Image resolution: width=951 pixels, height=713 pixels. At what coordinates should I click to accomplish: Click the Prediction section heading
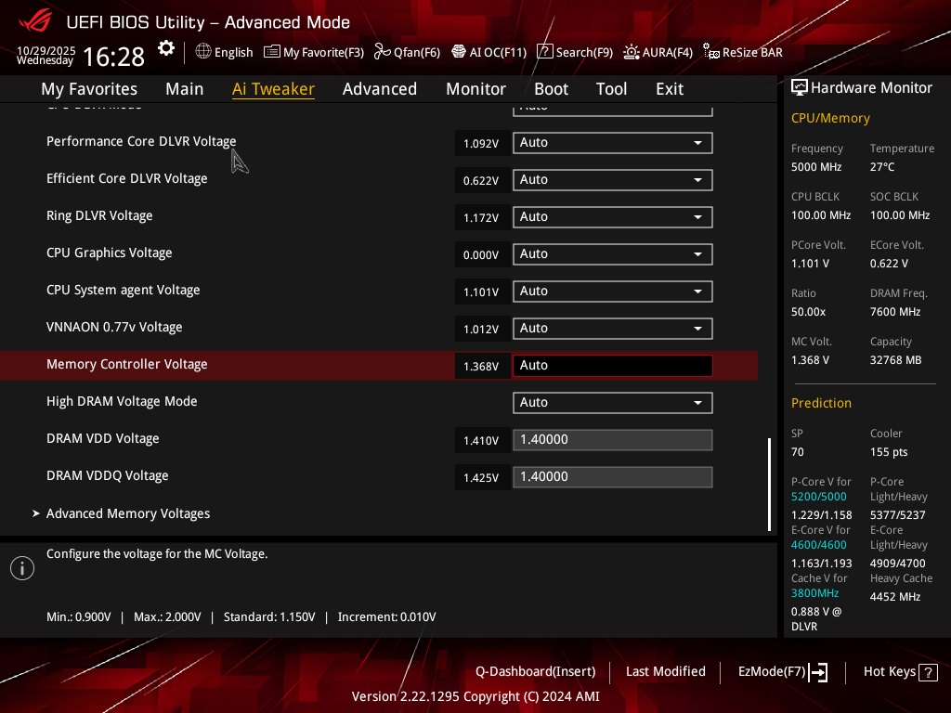coord(821,403)
